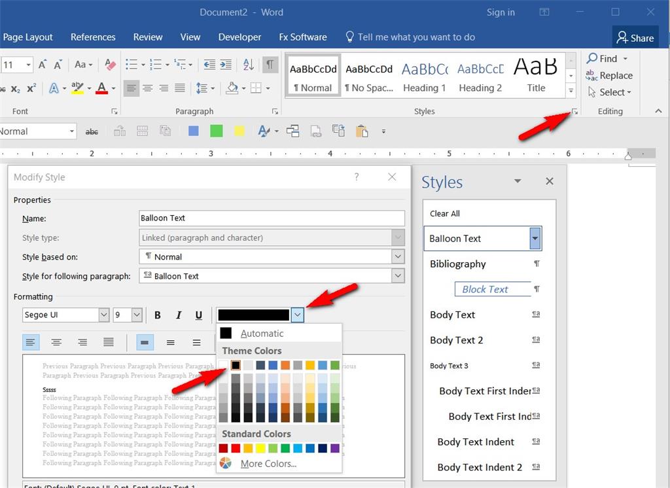
Task: Pick black Text 1 theme color swatch
Action: [x=236, y=365]
